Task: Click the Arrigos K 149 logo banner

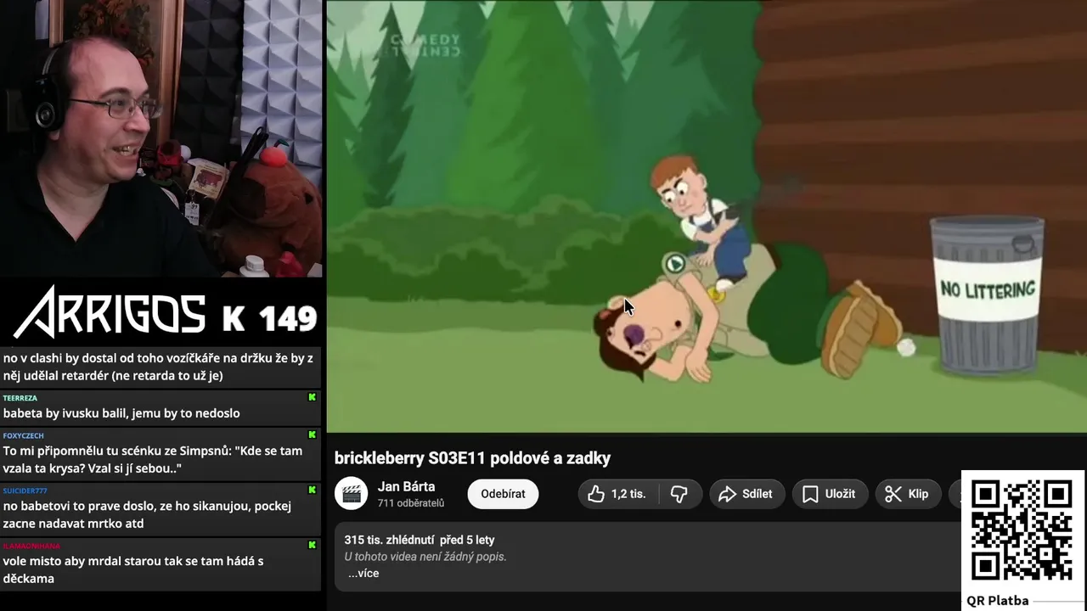Action: click(x=165, y=312)
